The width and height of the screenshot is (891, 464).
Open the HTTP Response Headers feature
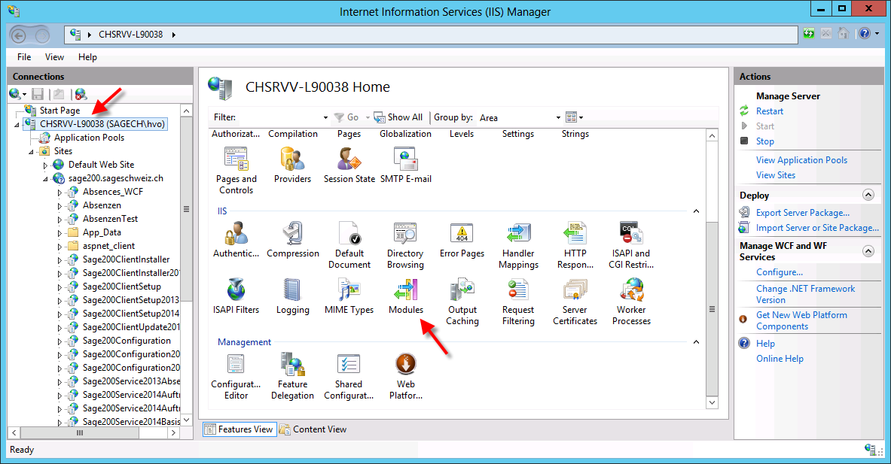click(x=575, y=245)
